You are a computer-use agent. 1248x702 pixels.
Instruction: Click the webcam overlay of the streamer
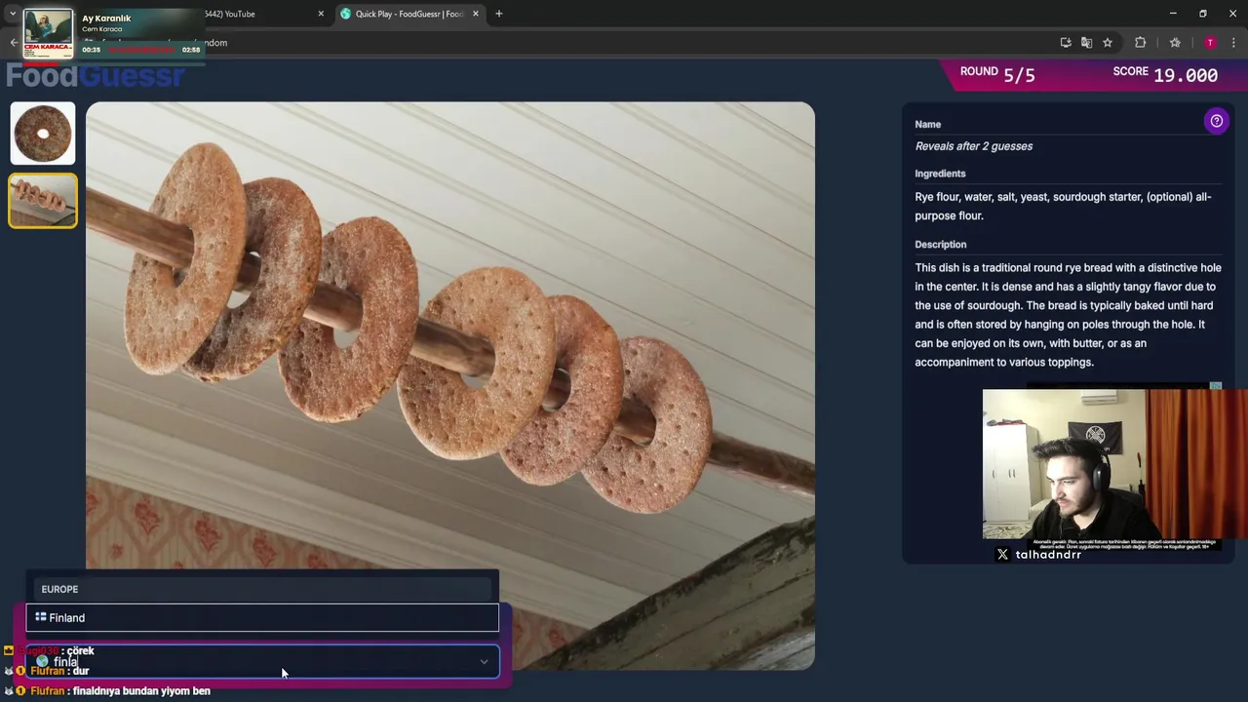[x=1115, y=464]
